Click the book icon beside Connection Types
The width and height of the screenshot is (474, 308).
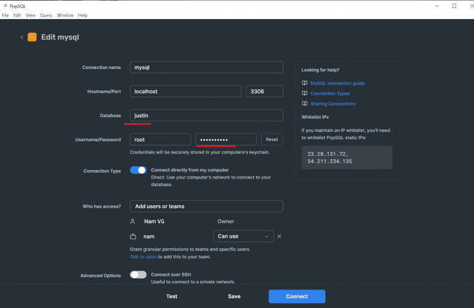pos(305,93)
